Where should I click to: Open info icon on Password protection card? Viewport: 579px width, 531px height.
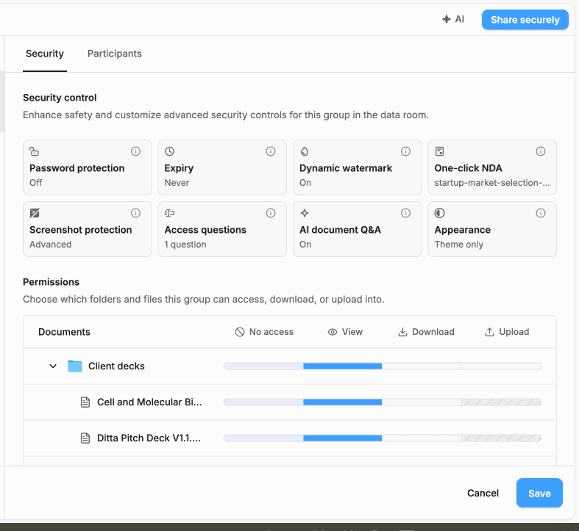point(135,151)
